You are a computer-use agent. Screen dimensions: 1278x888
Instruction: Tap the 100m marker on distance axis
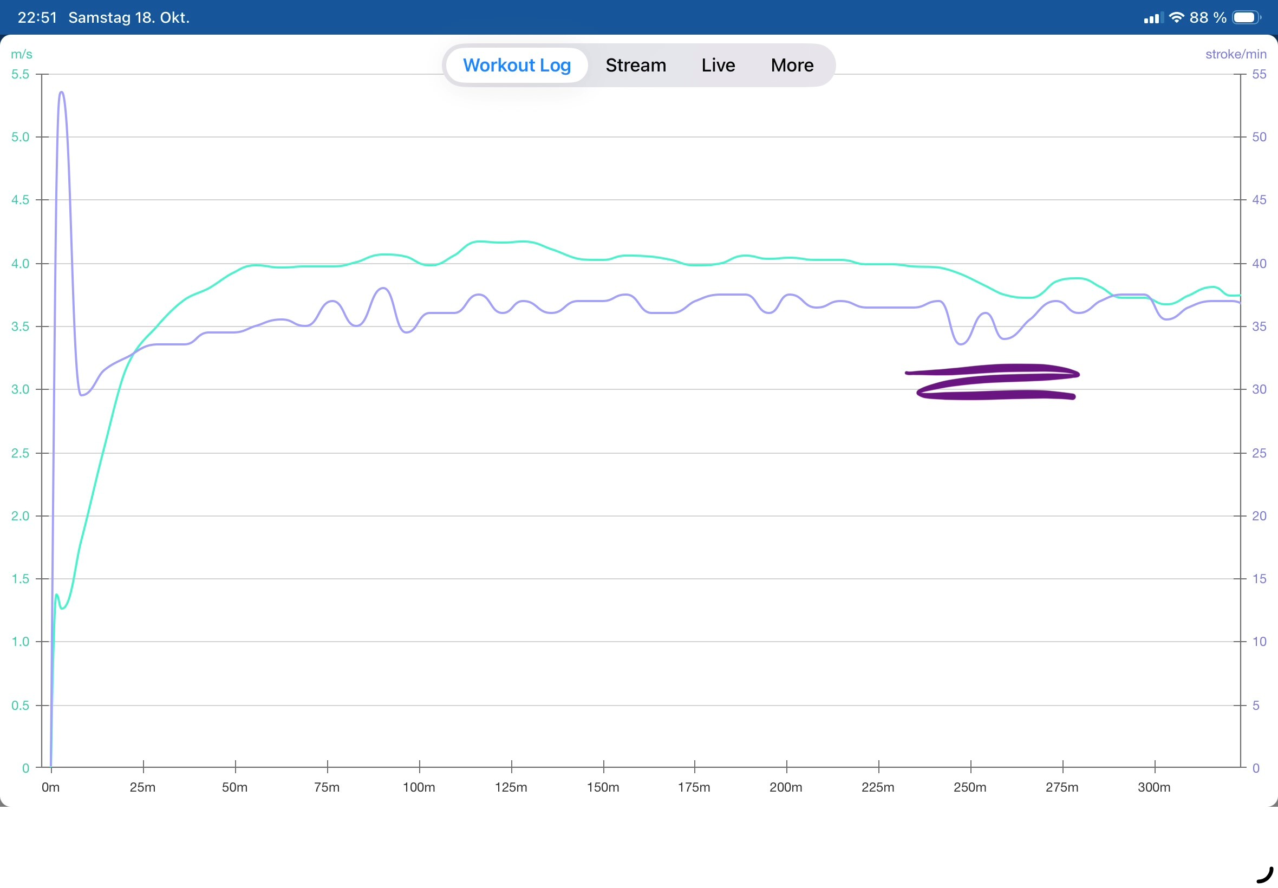point(419,787)
